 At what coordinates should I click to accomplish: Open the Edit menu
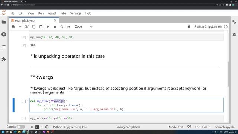pyautogui.click(x=21, y=13)
